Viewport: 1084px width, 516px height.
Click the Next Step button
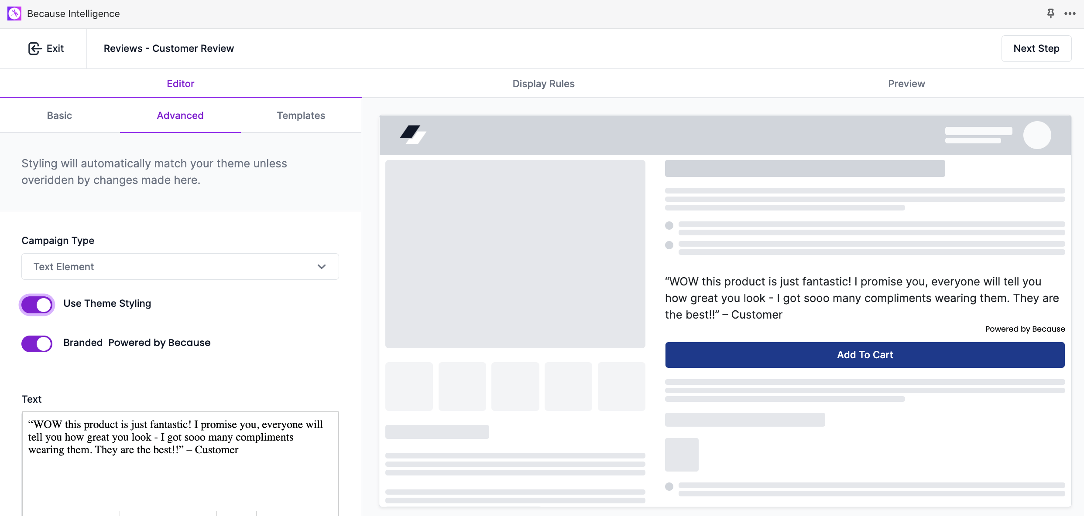1036,48
